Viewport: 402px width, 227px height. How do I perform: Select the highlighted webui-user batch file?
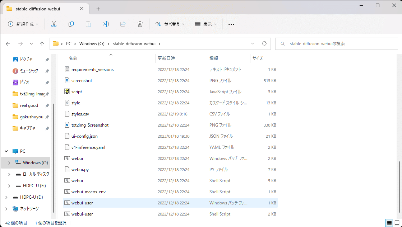point(170,203)
